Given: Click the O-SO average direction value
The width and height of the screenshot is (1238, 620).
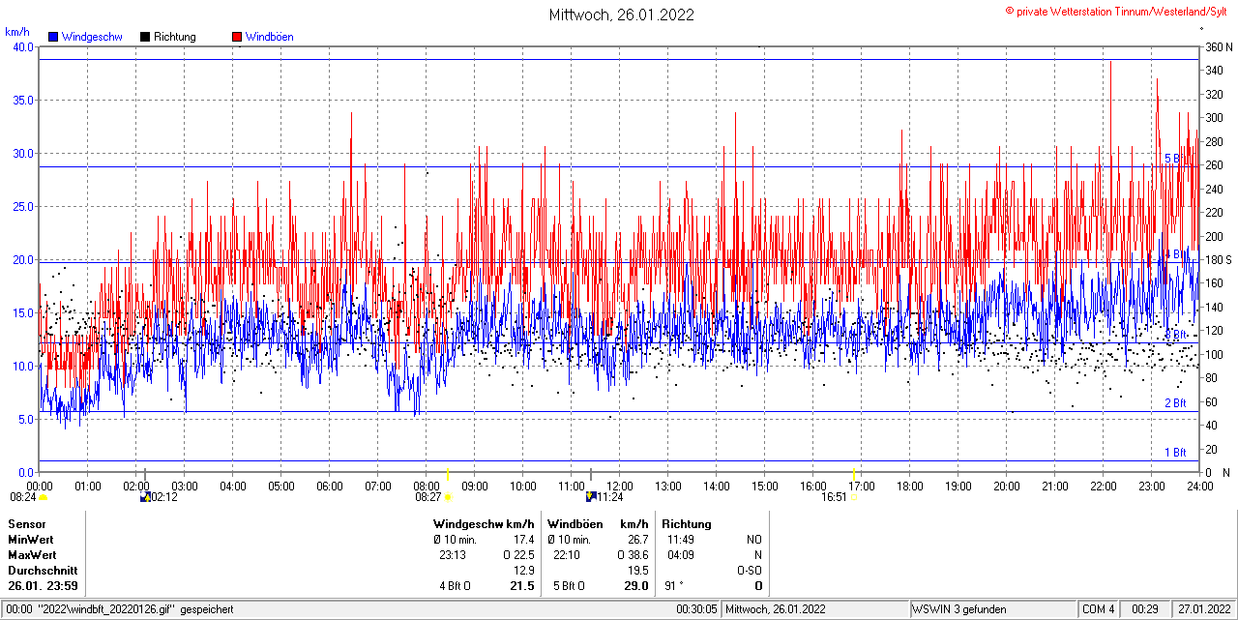Looking at the screenshot, I should tap(750, 571).
